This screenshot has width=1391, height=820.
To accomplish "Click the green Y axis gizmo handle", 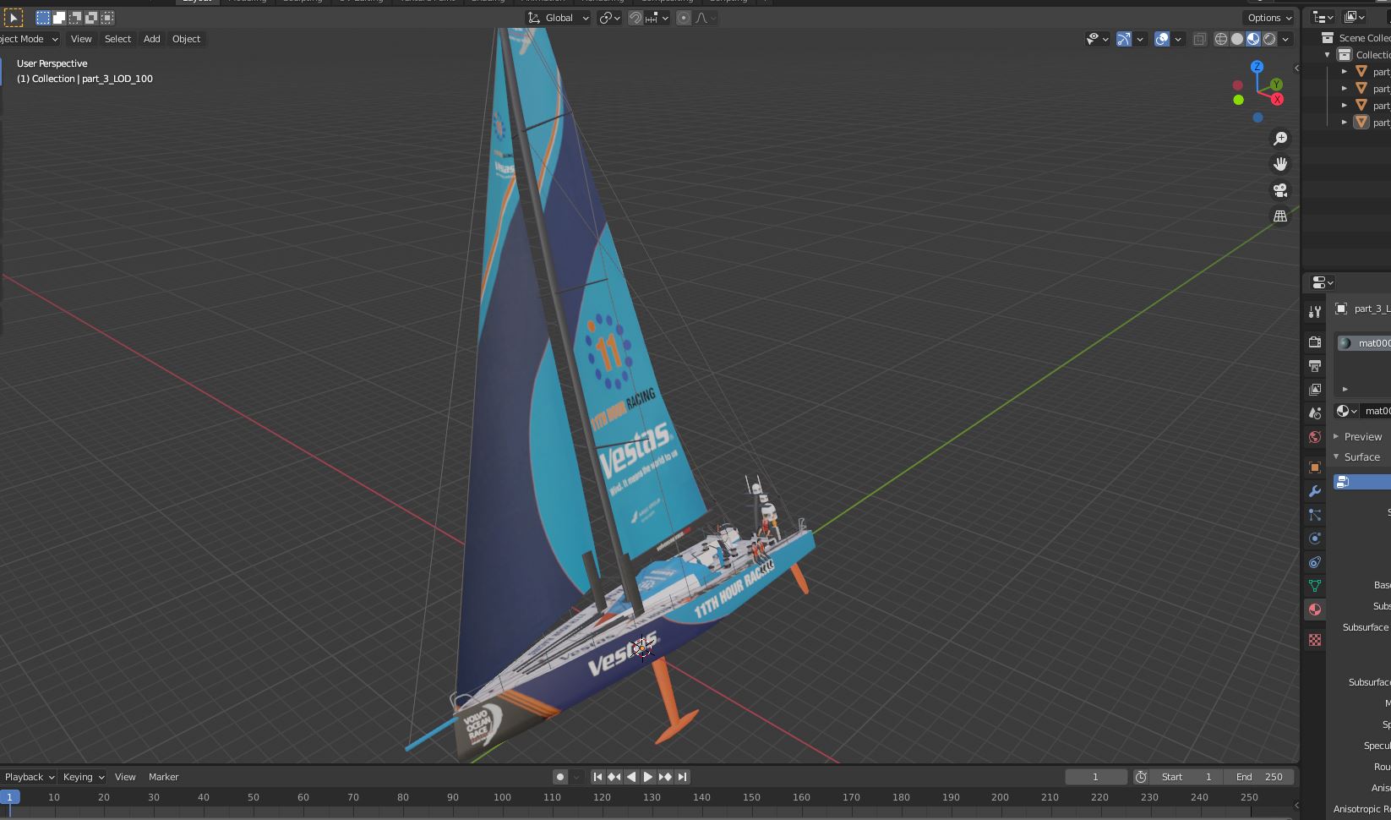I will [1276, 85].
